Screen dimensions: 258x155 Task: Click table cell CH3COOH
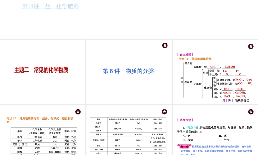click(x=55, y=152)
